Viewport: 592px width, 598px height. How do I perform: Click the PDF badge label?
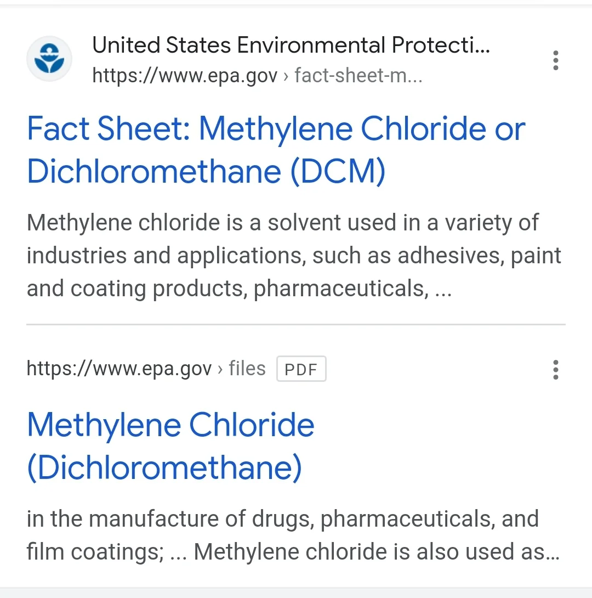301,369
